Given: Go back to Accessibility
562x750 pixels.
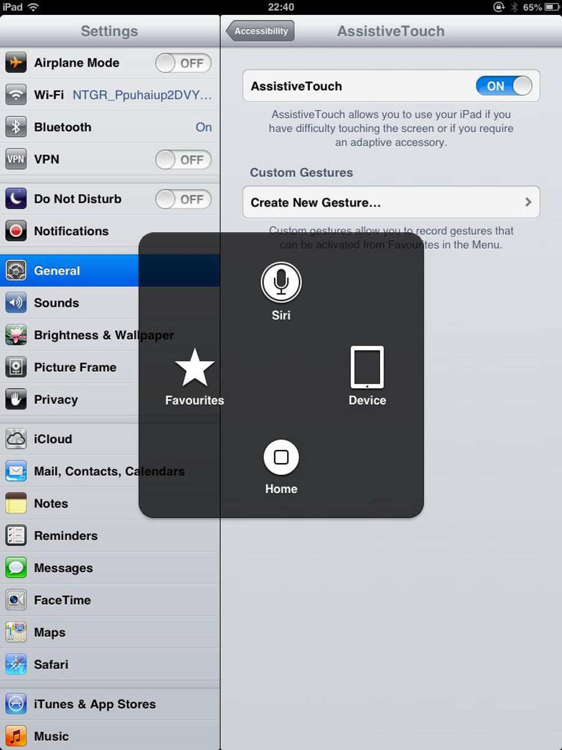Looking at the screenshot, I should (x=260, y=31).
